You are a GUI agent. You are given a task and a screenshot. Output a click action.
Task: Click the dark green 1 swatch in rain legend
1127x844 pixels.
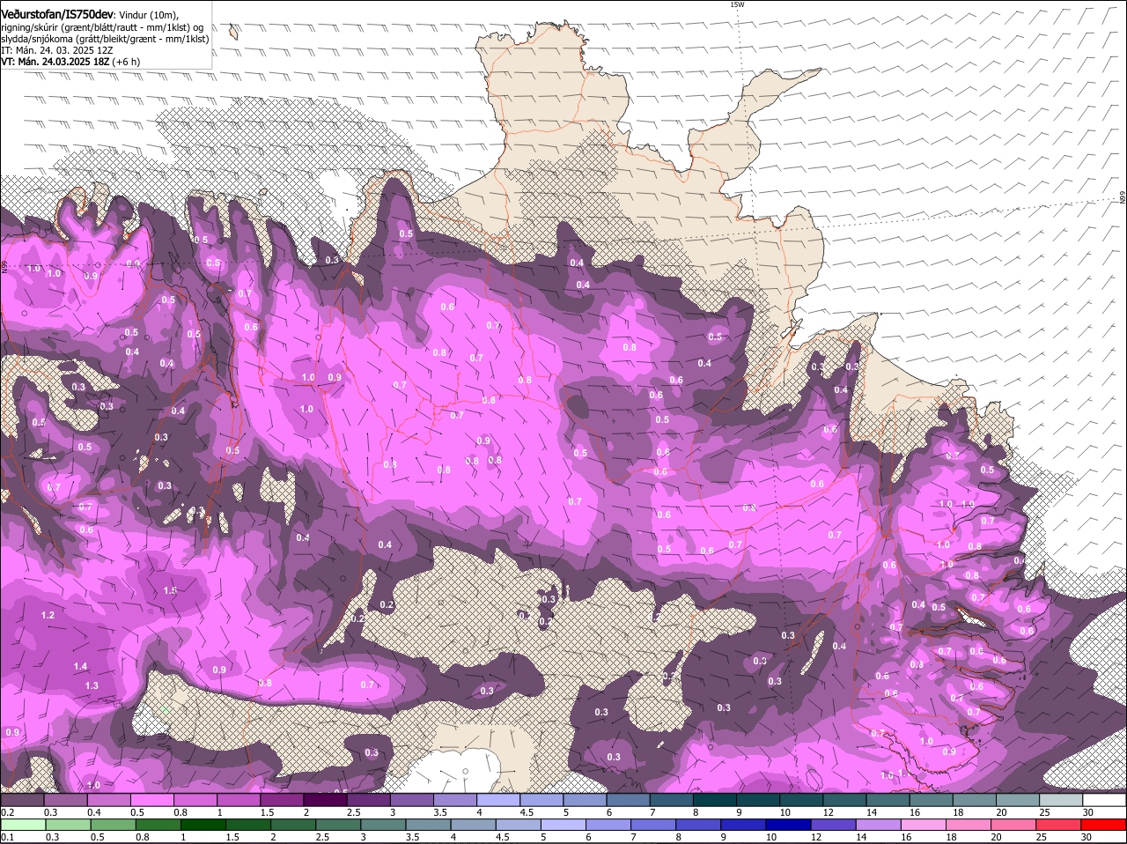[x=203, y=825]
